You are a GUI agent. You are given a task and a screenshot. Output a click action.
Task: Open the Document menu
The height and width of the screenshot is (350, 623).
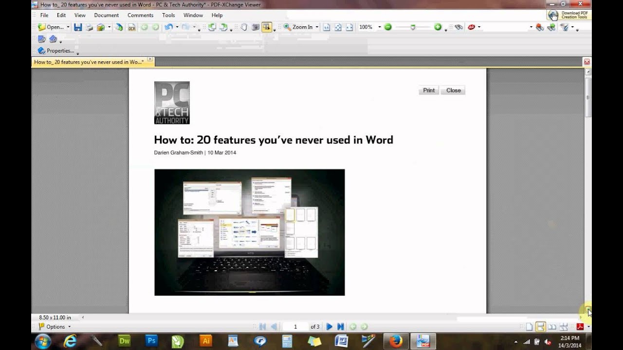click(x=107, y=15)
